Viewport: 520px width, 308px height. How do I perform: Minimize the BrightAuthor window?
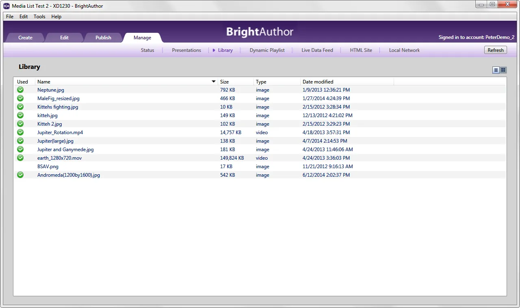481,4
